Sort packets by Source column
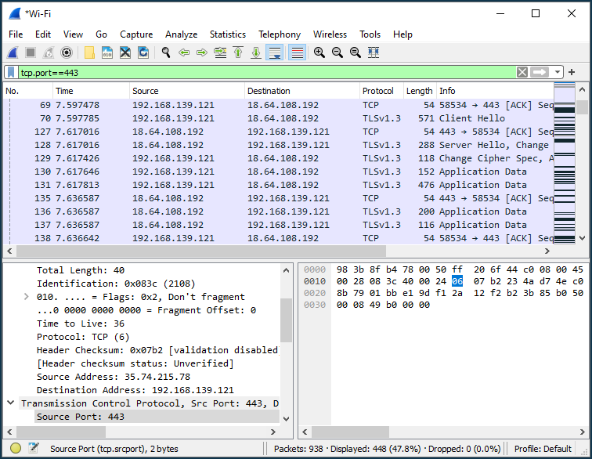592x459 pixels. [186, 91]
